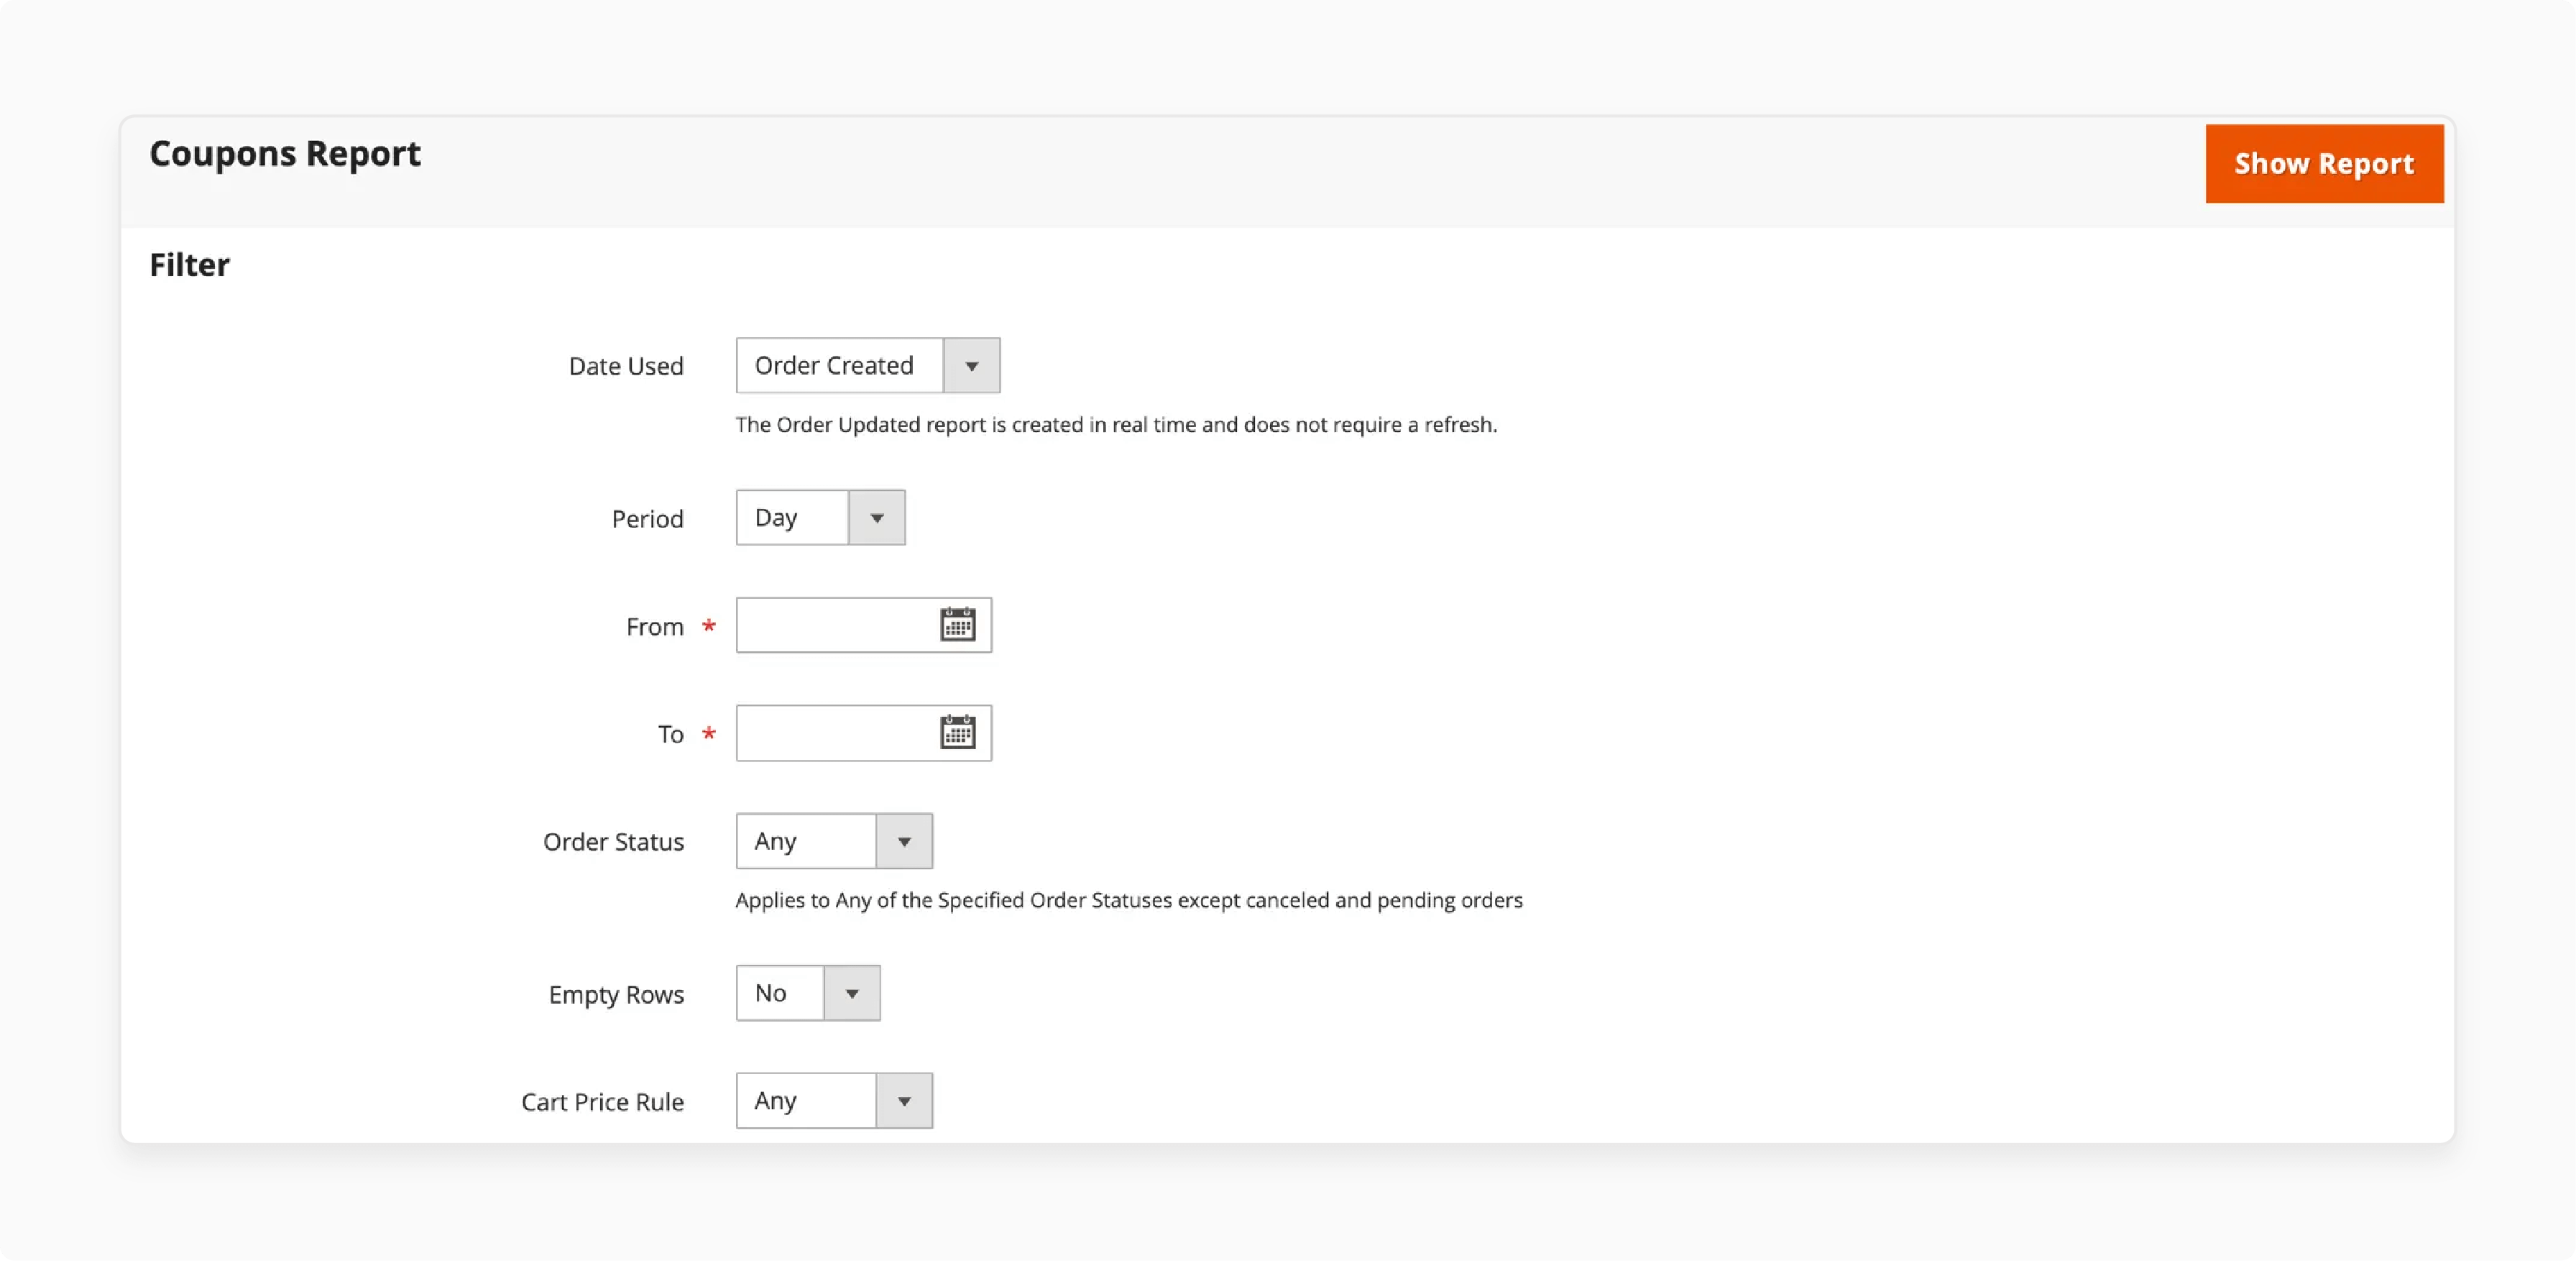Click the Order Updated report note text

[x=1116, y=425]
